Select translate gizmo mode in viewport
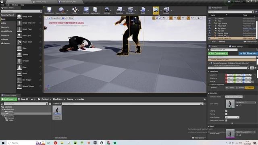Viewport: 258px width, 145px height. [154, 18]
